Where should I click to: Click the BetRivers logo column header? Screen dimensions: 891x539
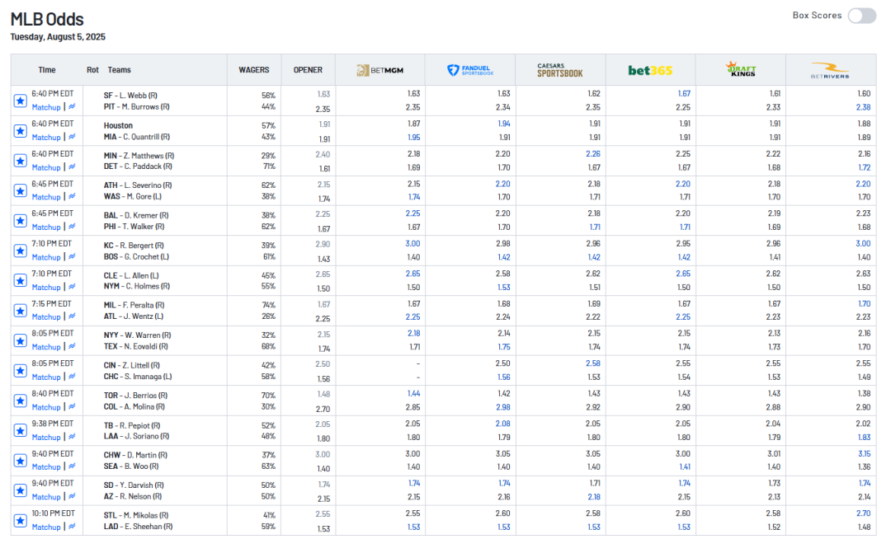[830, 71]
